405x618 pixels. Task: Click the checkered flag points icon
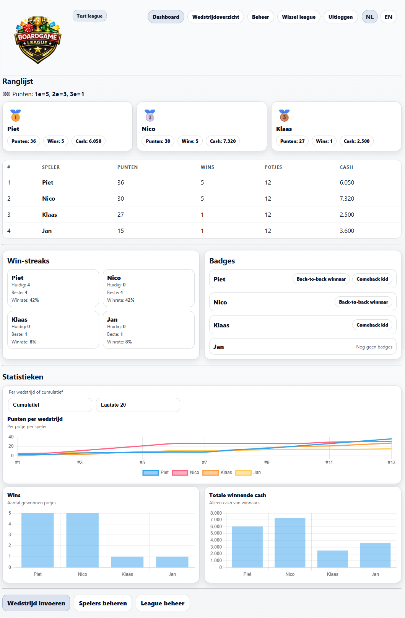tap(7, 94)
